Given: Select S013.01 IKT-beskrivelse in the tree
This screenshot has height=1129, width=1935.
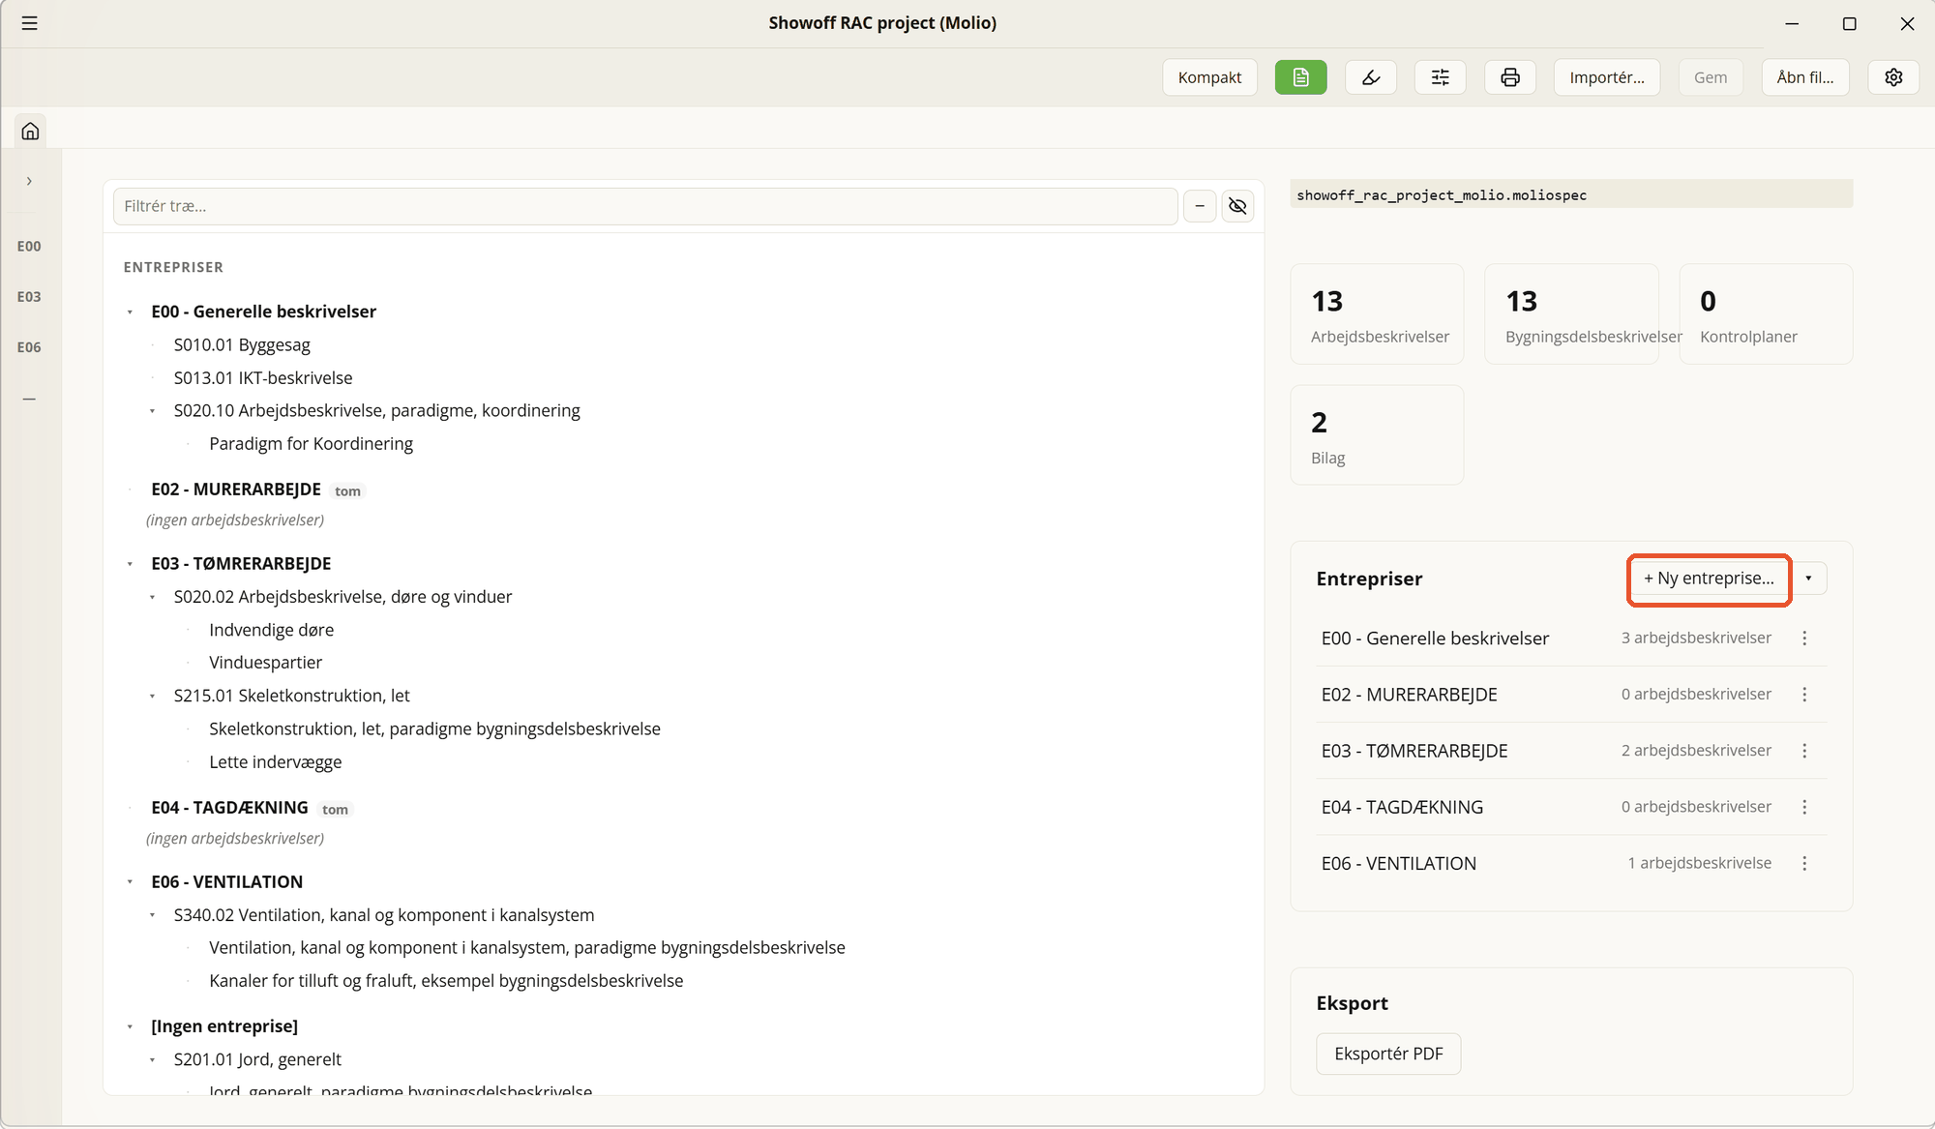Looking at the screenshot, I should [x=263, y=378].
